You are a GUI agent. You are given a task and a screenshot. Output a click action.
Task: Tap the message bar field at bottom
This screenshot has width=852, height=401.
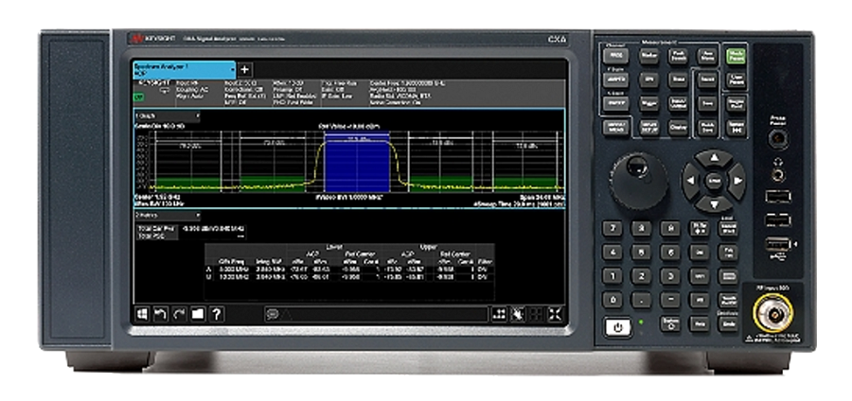coord(376,314)
